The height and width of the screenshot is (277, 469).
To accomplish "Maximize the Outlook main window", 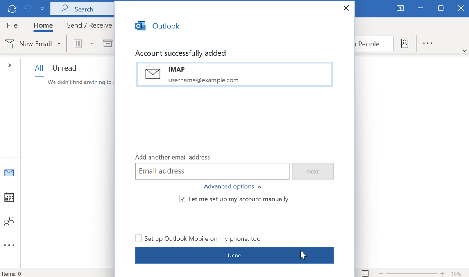I will pyautogui.click(x=440, y=8).
